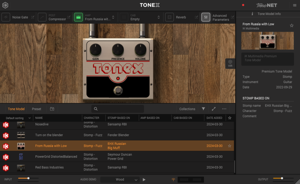Toggle the pedal footswitch
The image size is (300, 184).
(118, 90)
